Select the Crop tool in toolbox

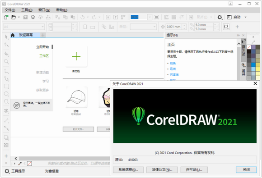click(6, 54)
